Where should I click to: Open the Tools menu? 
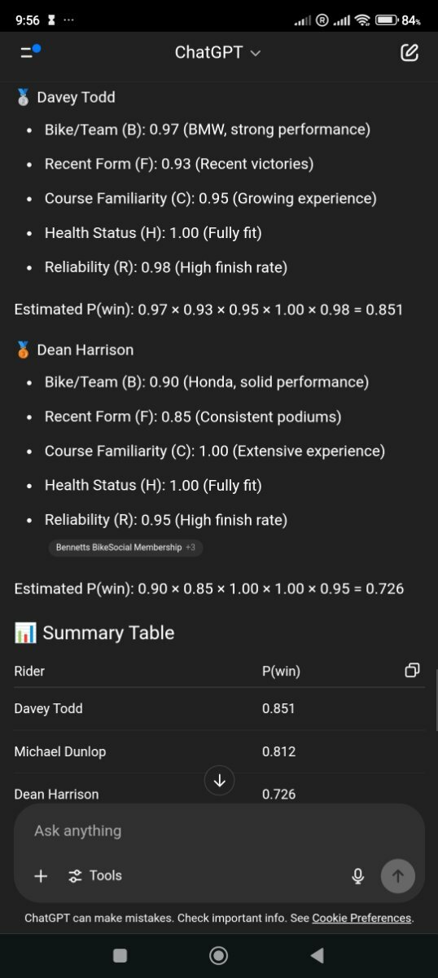(95, 876)
